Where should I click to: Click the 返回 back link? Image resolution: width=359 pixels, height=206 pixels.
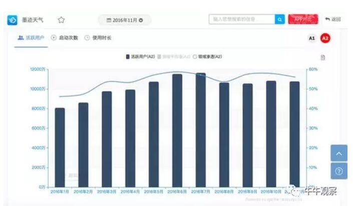332,19
